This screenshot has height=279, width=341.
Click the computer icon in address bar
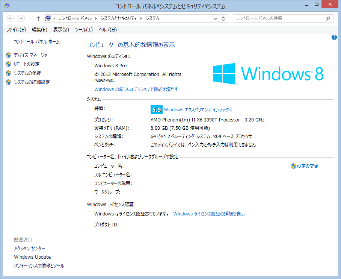point(48,18)
